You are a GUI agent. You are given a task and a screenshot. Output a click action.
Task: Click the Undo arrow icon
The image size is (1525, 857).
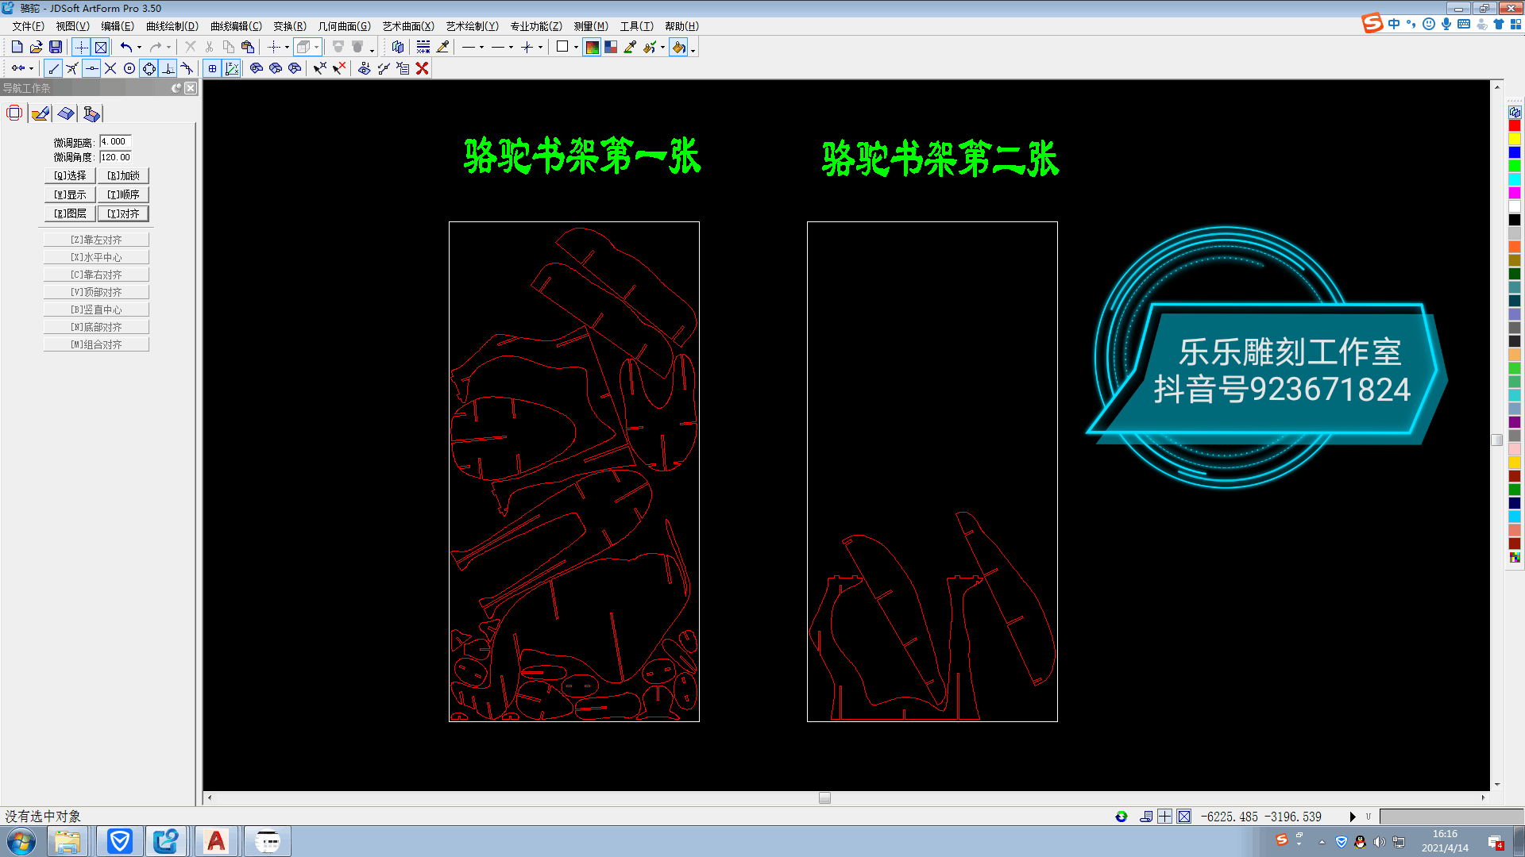[x=126, y=47]
